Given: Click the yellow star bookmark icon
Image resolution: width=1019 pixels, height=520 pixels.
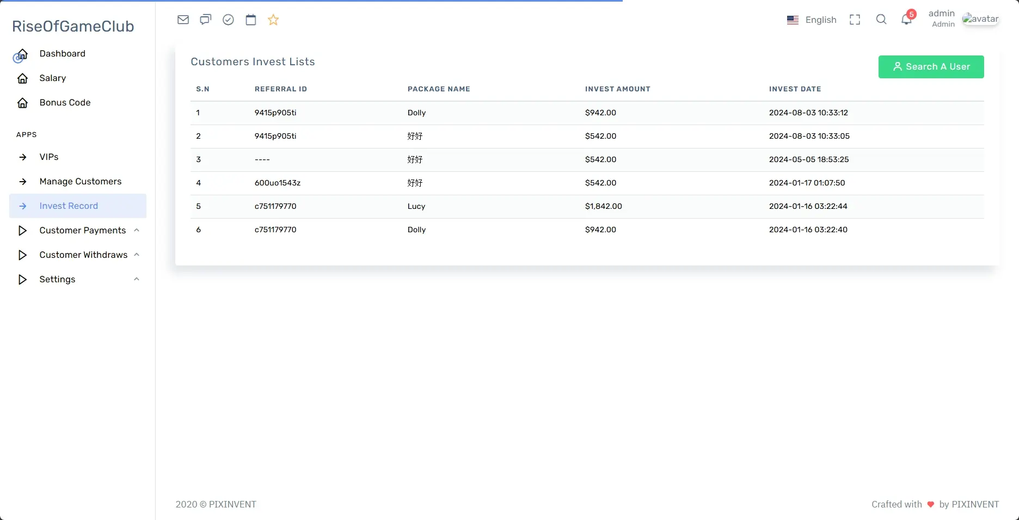Looking at the screenshot, I should [273, 20].
